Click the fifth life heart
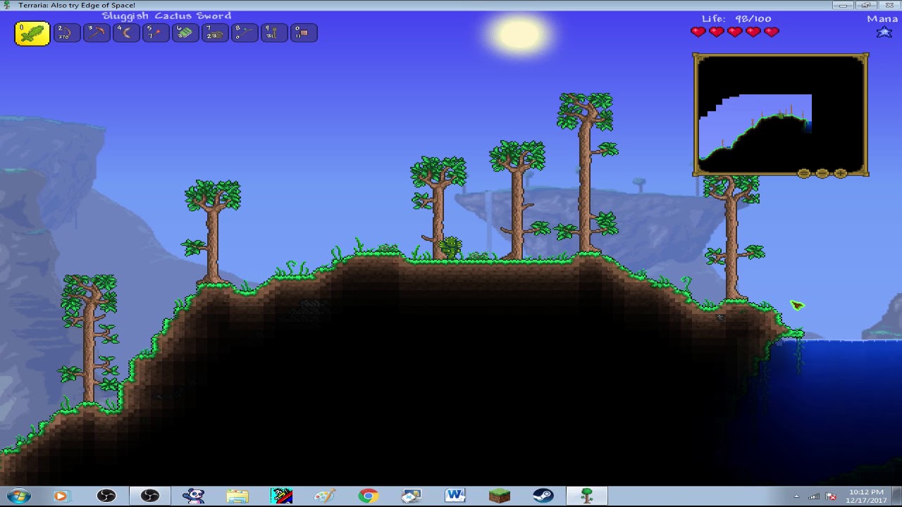The width and height of the screenshot is (902, 507). click(x=772, y=32)
